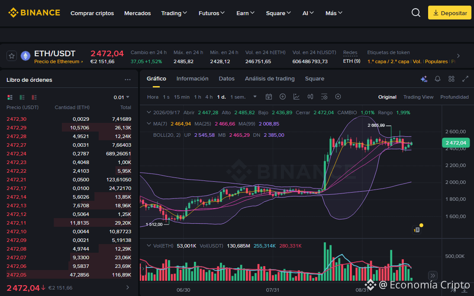474x296 pixels.
Task: Open candlestick chart style icon
Action: [x=310, y=97]
